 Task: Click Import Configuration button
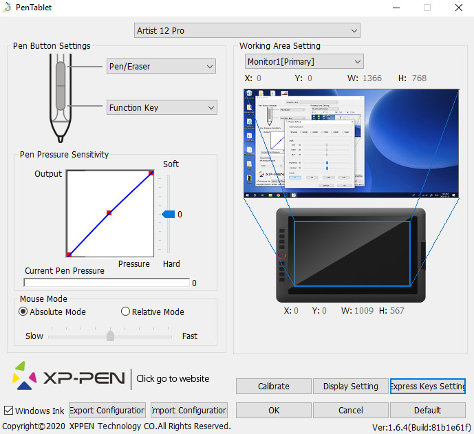(x=189, y=410)
